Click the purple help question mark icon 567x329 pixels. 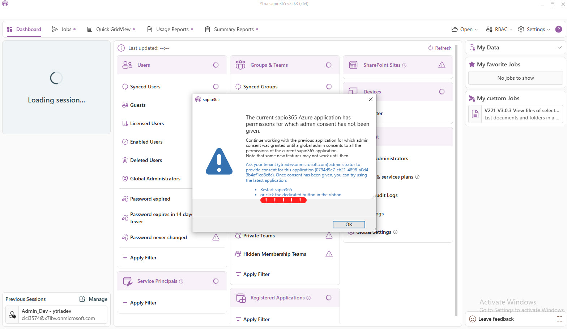[x=558, y=29]
